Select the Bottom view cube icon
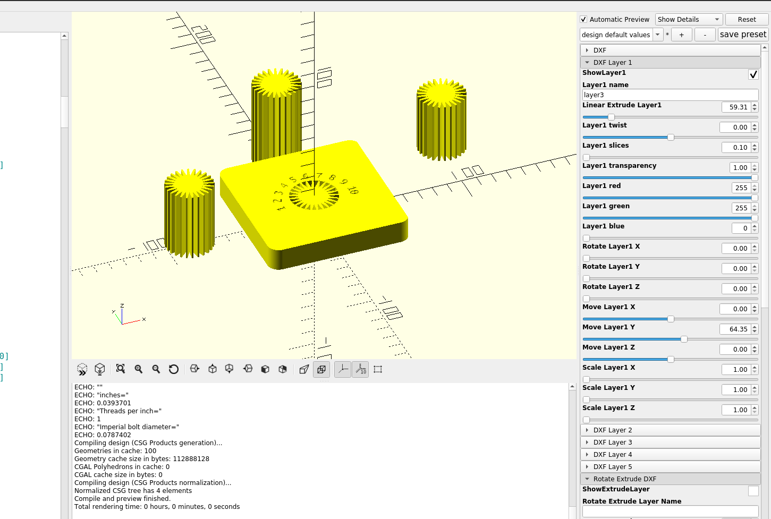This screenshot has height=519, width=771. [230, 369]
